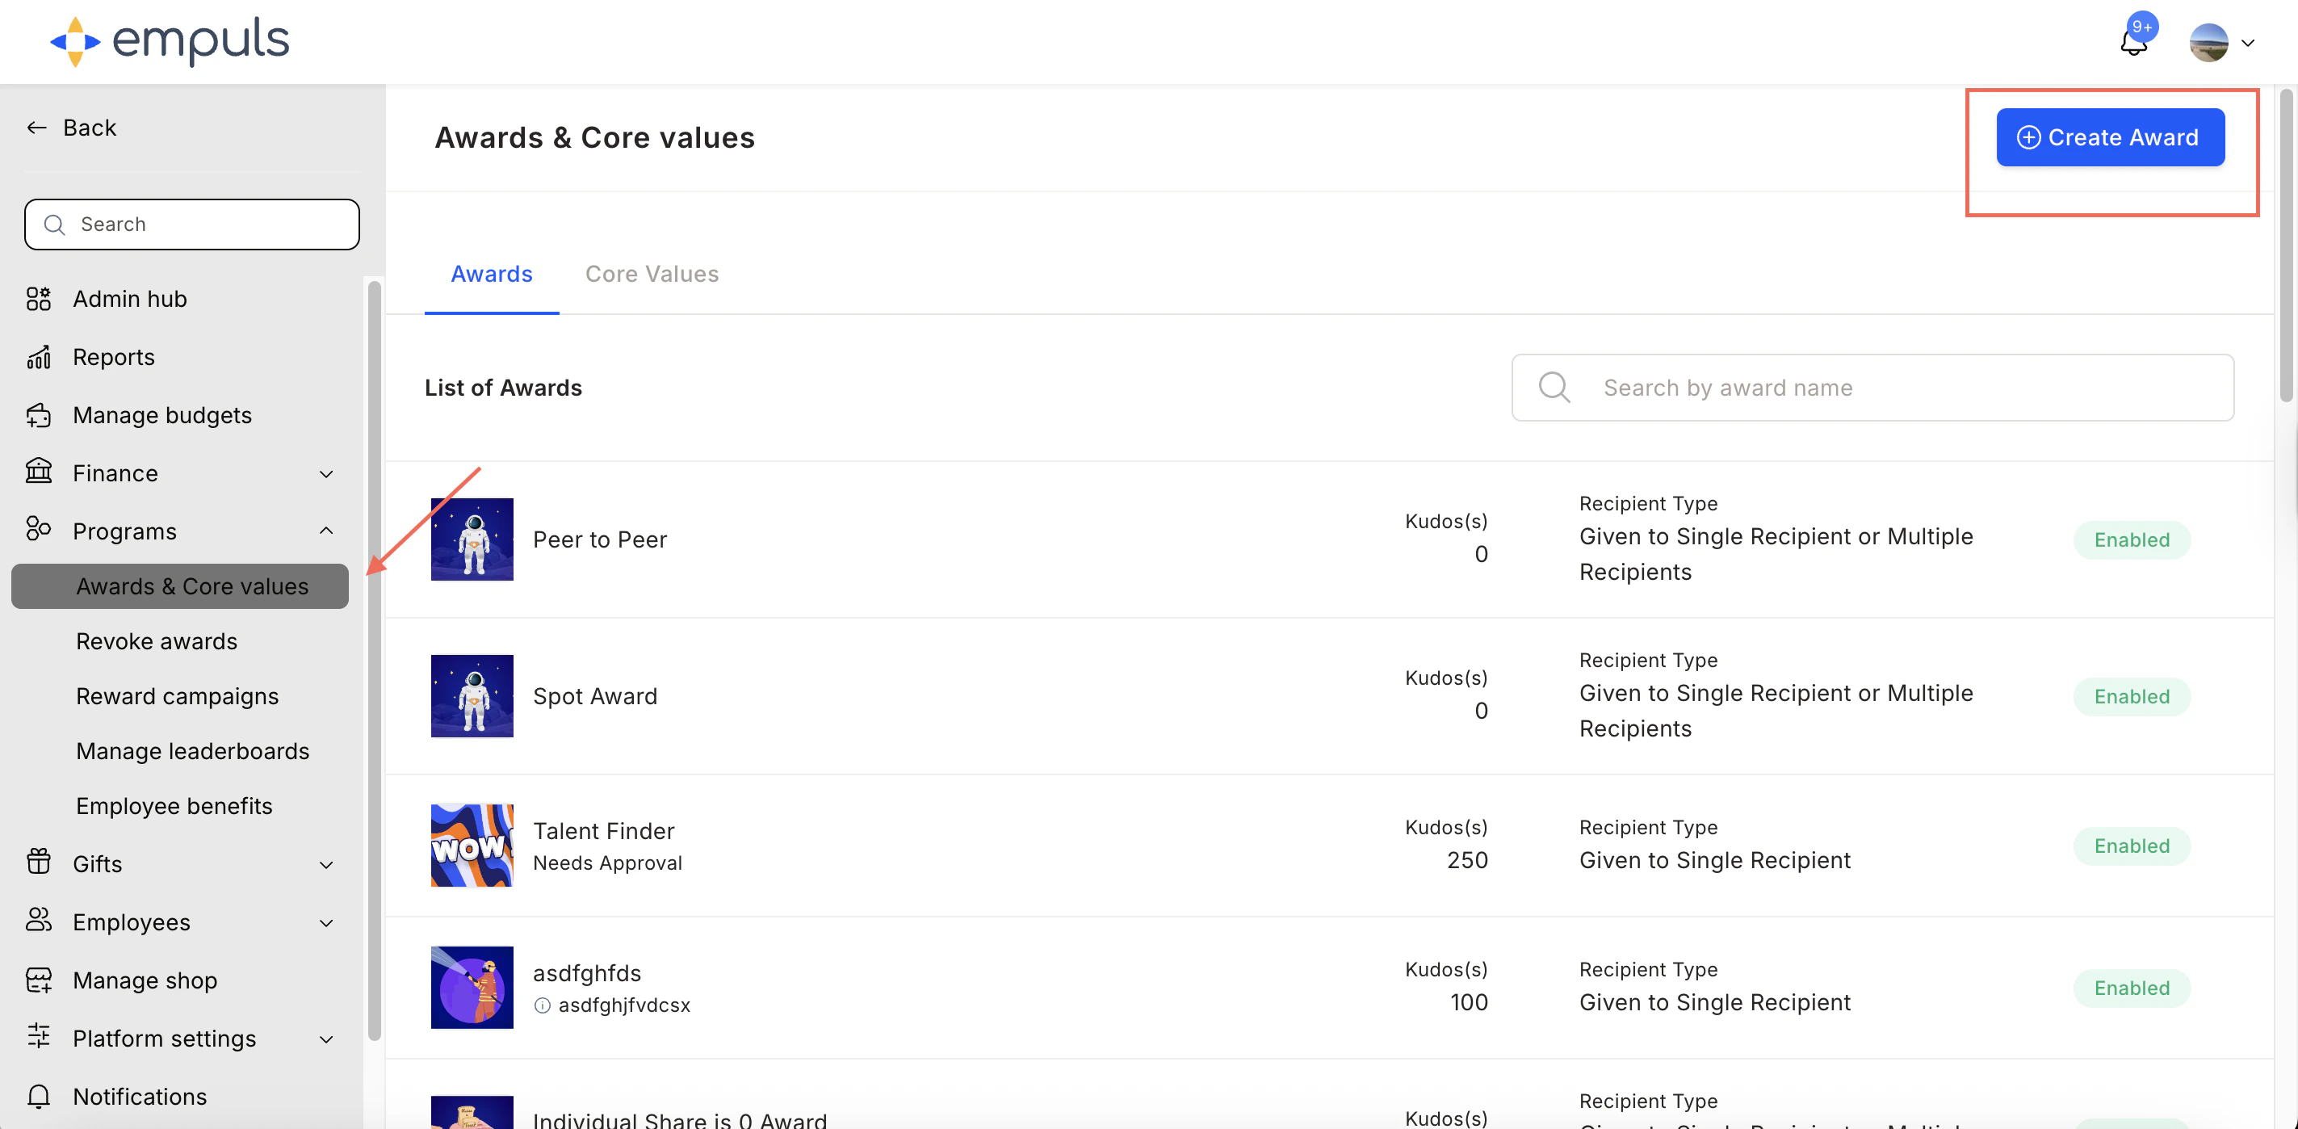Click the Enabled badge for Peer to Peer
This screenshot has height=1129, width=2298.
tap(2131, 540)
